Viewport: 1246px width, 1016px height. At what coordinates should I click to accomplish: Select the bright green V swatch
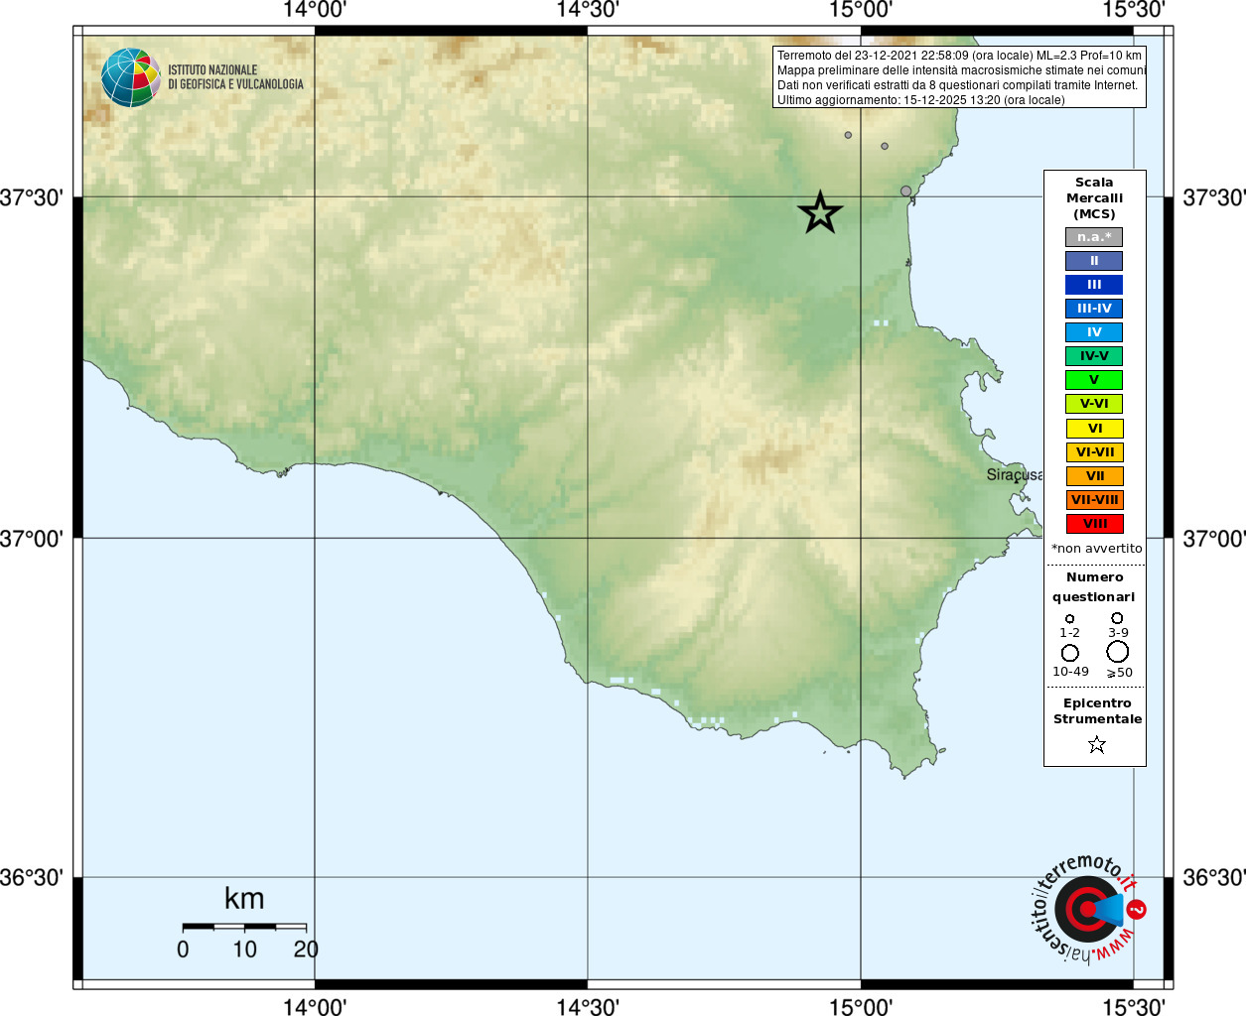coord(1094,380)
